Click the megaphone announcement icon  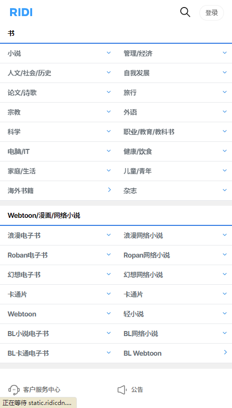tap(122, 389)
